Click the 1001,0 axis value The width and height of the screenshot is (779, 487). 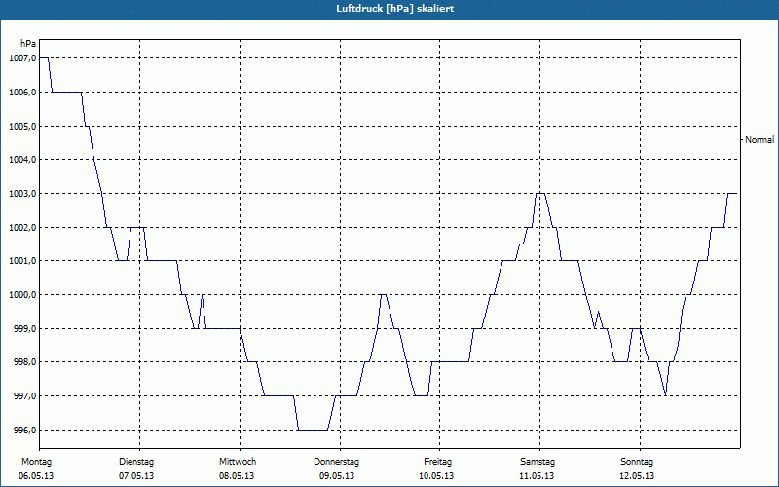point(22,261)
